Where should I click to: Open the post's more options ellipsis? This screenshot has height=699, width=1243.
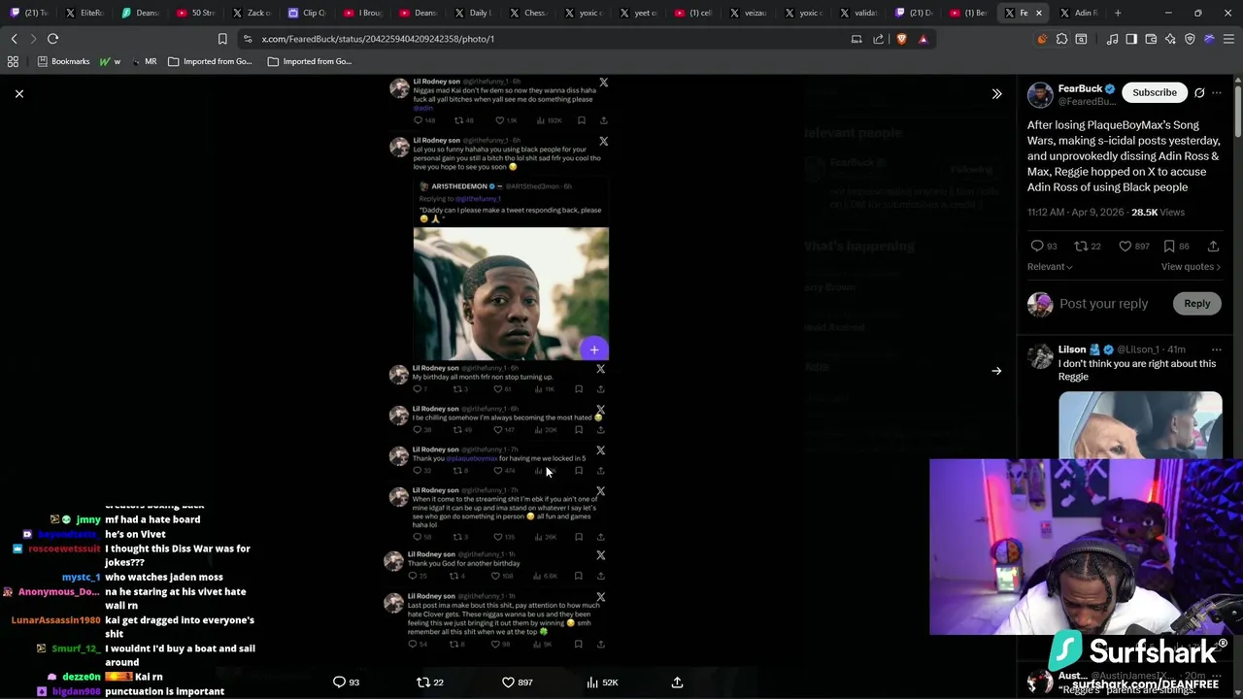1217,92
